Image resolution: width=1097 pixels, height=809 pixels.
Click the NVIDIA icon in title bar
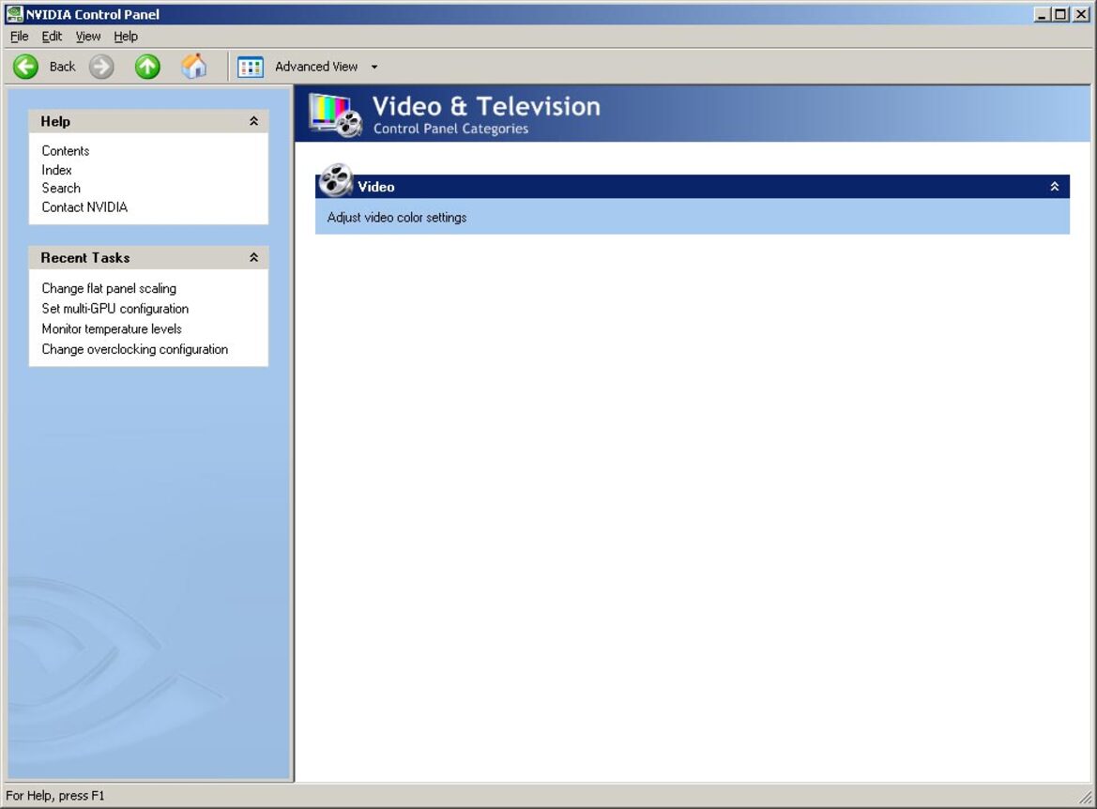pyautogui.click(x=14, y=14)
